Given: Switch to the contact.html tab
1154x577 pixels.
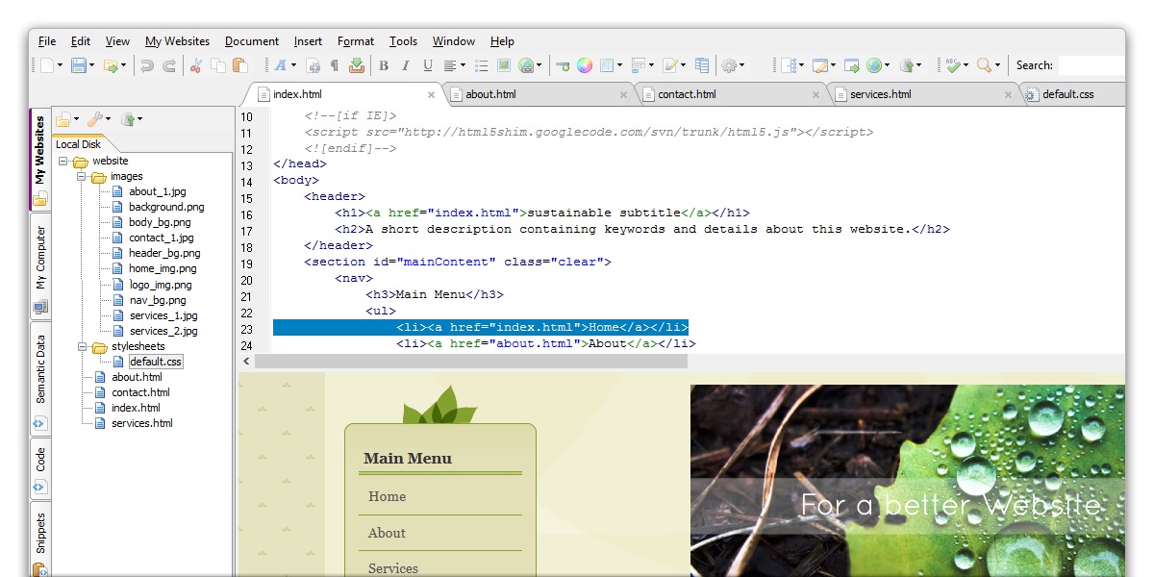Looking at the screenshot, I should [687, 94].
